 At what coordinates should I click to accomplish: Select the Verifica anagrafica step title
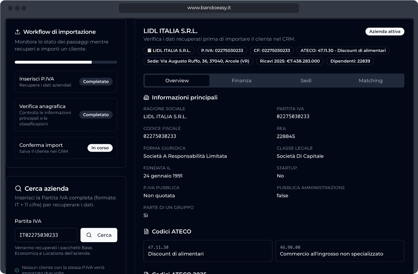[x=42, y=106]
